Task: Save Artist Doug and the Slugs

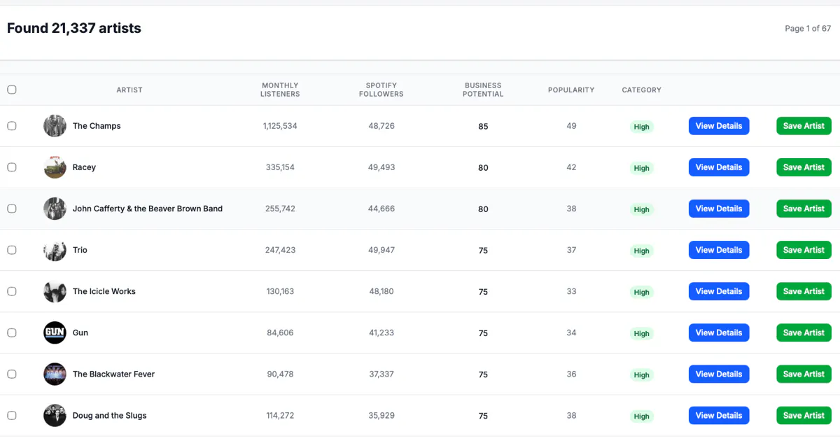Action: [x=804, y=415]
